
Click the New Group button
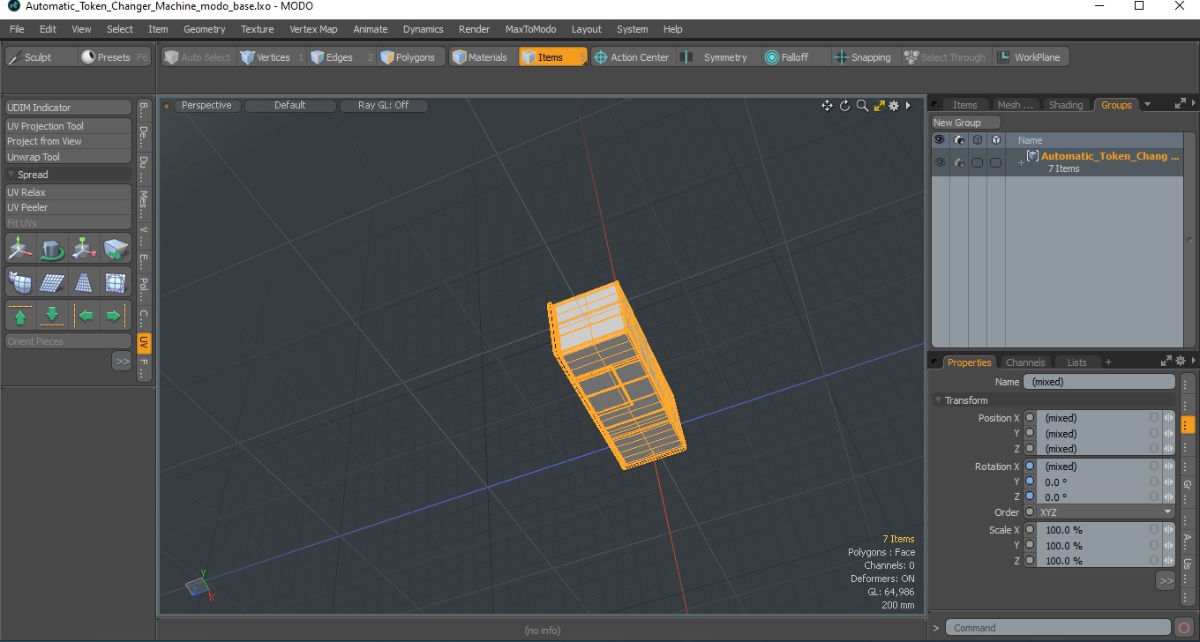[965, 123]
